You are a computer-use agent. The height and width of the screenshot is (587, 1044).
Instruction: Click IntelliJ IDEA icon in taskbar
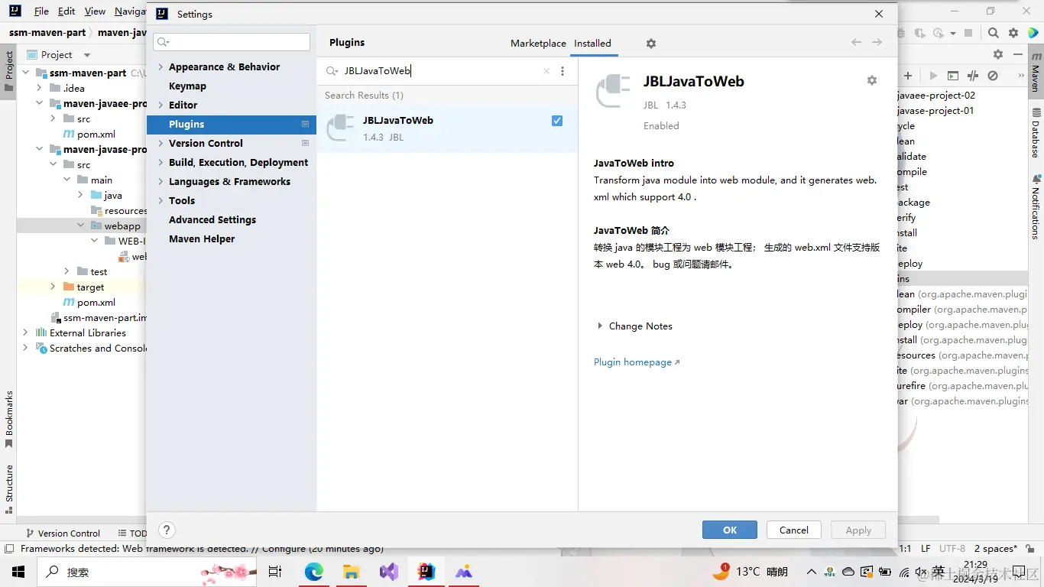tap(426, 572)
